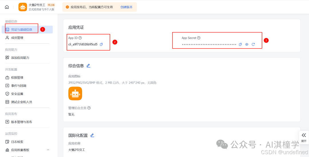This screenshot has width=309, height=157.
Task: Click the 正式应用@飞书个人版 subtitle
Action: tap(41, 9)
